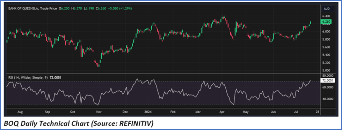Click the Apr label on time axis
The width and height of the screenshot is (342, 130).
coord(222,112)
